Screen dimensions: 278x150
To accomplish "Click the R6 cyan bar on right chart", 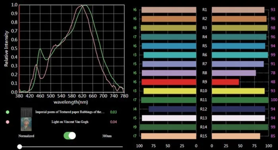I will pos(240,55).
